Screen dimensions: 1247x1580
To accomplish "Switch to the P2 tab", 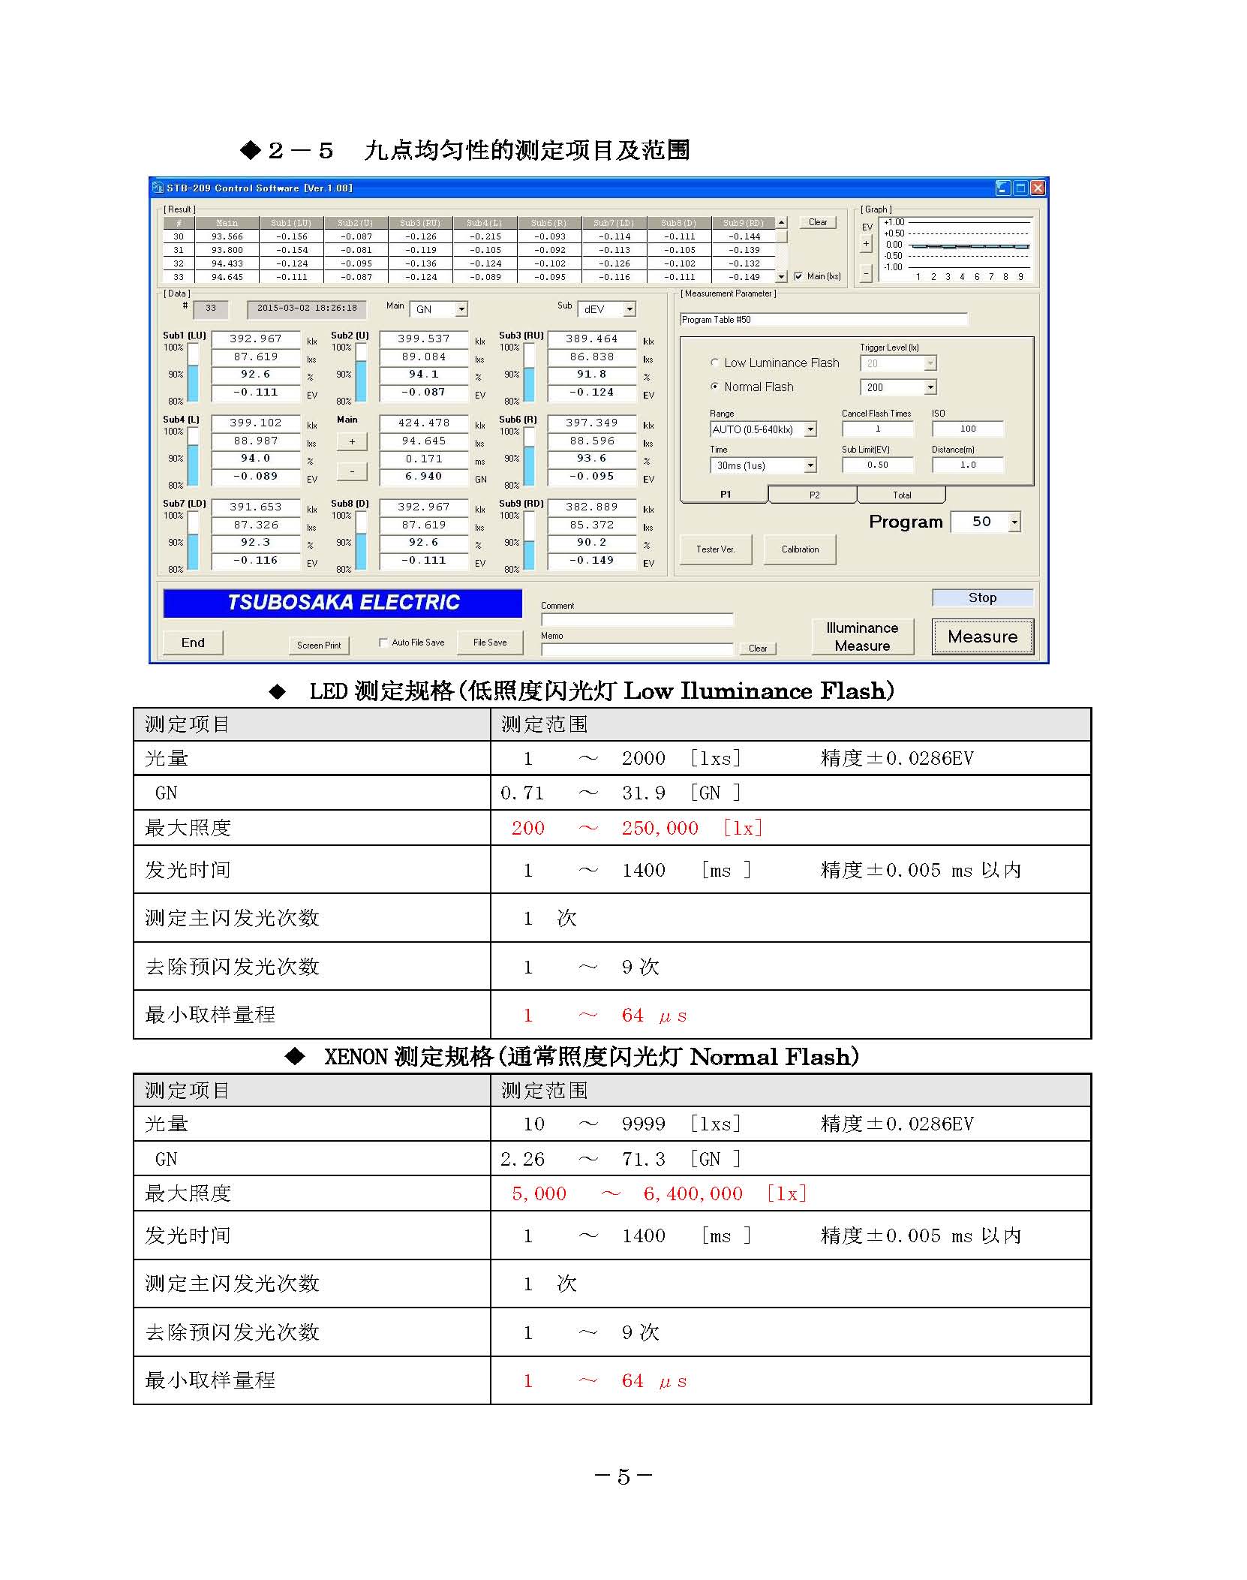I will [814, 495].
